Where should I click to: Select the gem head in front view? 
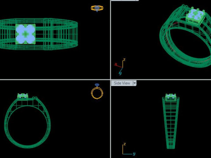[23, 97]
